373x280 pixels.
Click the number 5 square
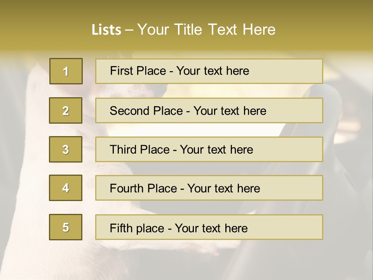coord(66,227)
